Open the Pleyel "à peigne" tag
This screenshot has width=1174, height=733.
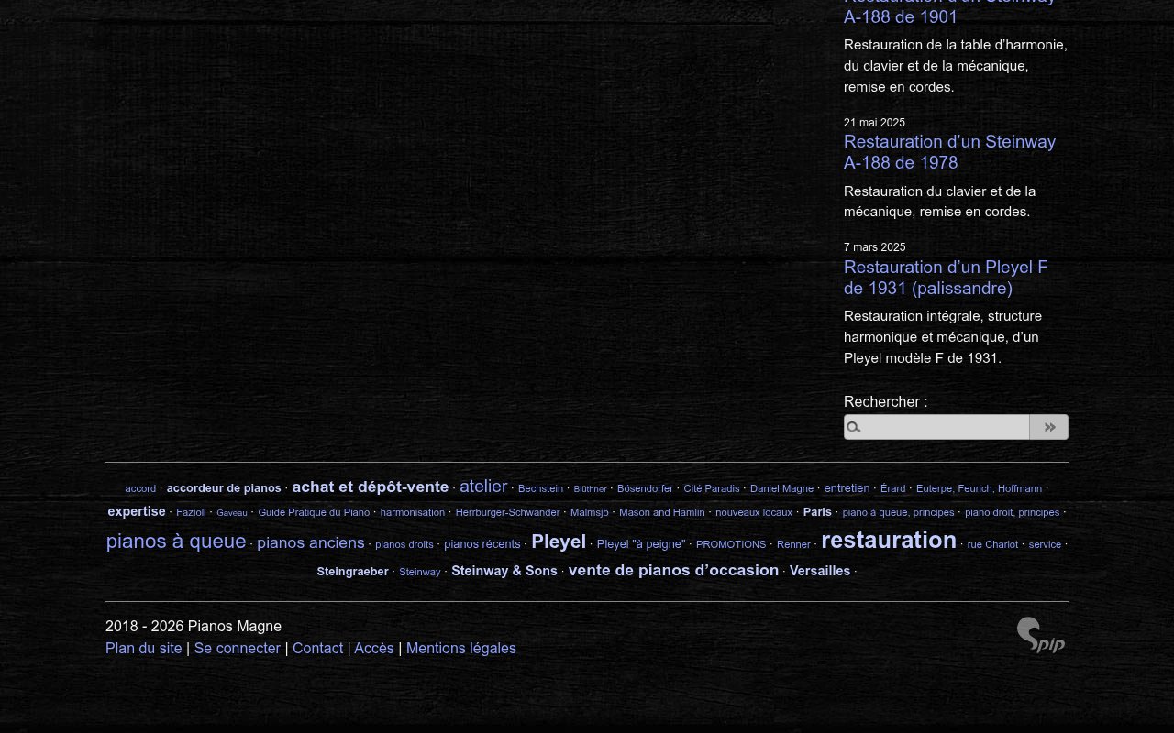pyautogui.click(x=641, y=544)
